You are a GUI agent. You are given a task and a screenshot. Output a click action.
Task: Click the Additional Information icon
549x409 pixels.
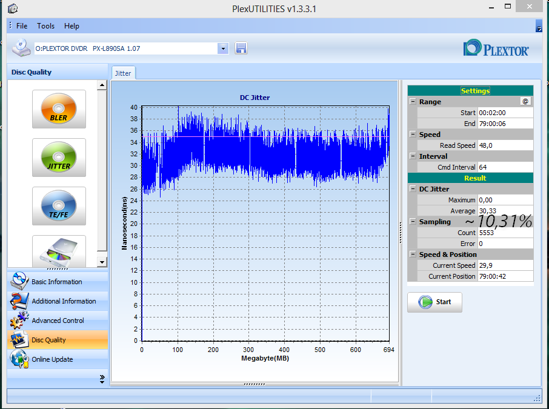pyautogui.click(x=19, y=301)
